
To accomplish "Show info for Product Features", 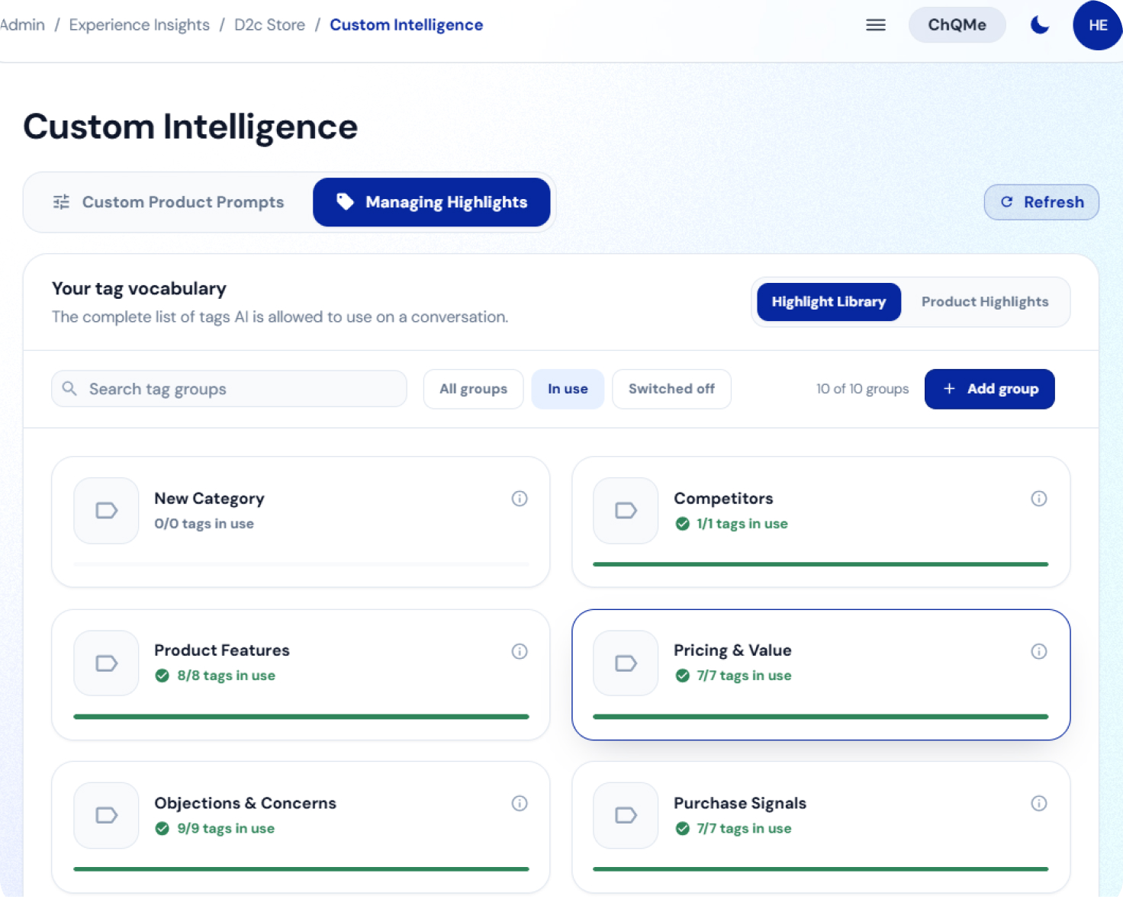I will tap(520, 651).
